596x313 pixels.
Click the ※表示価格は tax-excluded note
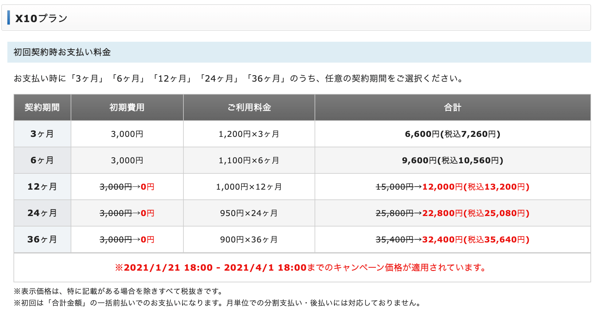pos(118,291)
